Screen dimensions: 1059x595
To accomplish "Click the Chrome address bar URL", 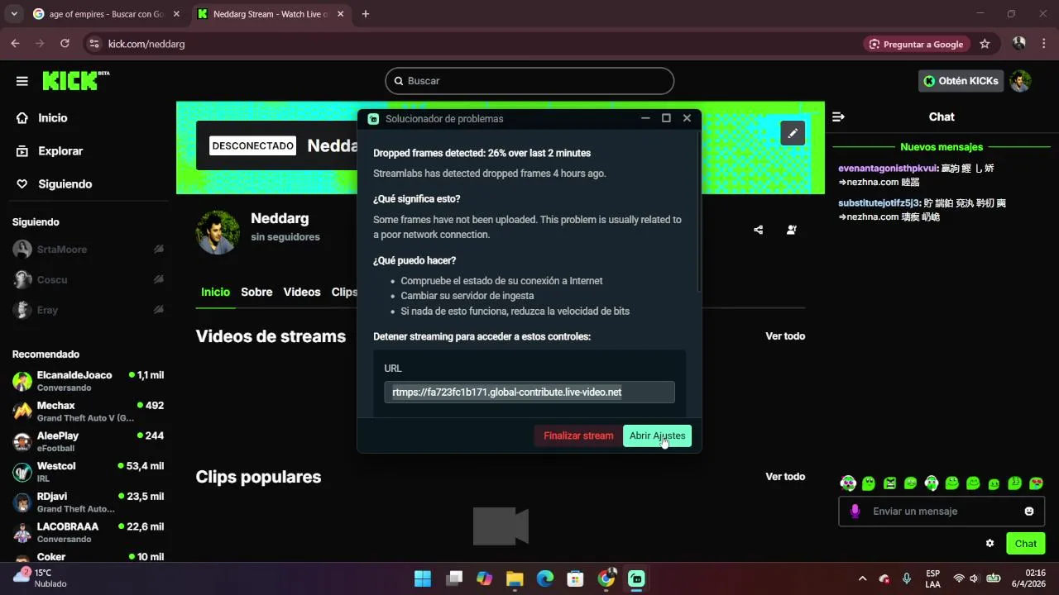I will point(146,44).
